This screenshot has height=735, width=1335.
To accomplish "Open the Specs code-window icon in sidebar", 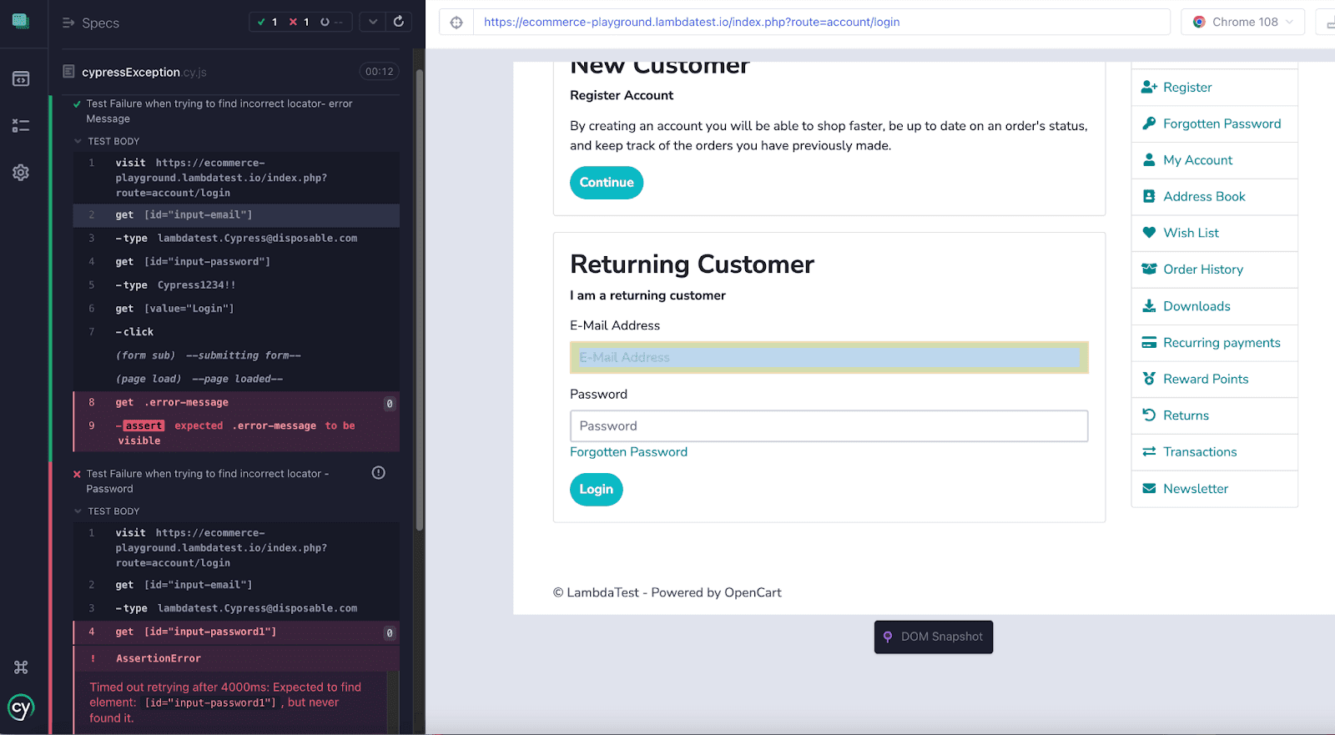I will click(x=21, y=79).
